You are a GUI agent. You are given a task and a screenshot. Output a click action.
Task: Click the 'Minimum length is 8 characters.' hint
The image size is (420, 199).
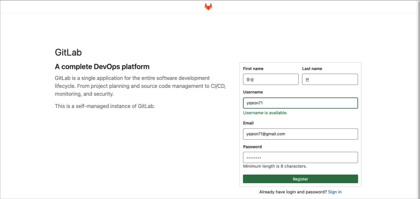click(x=275, y=166)
